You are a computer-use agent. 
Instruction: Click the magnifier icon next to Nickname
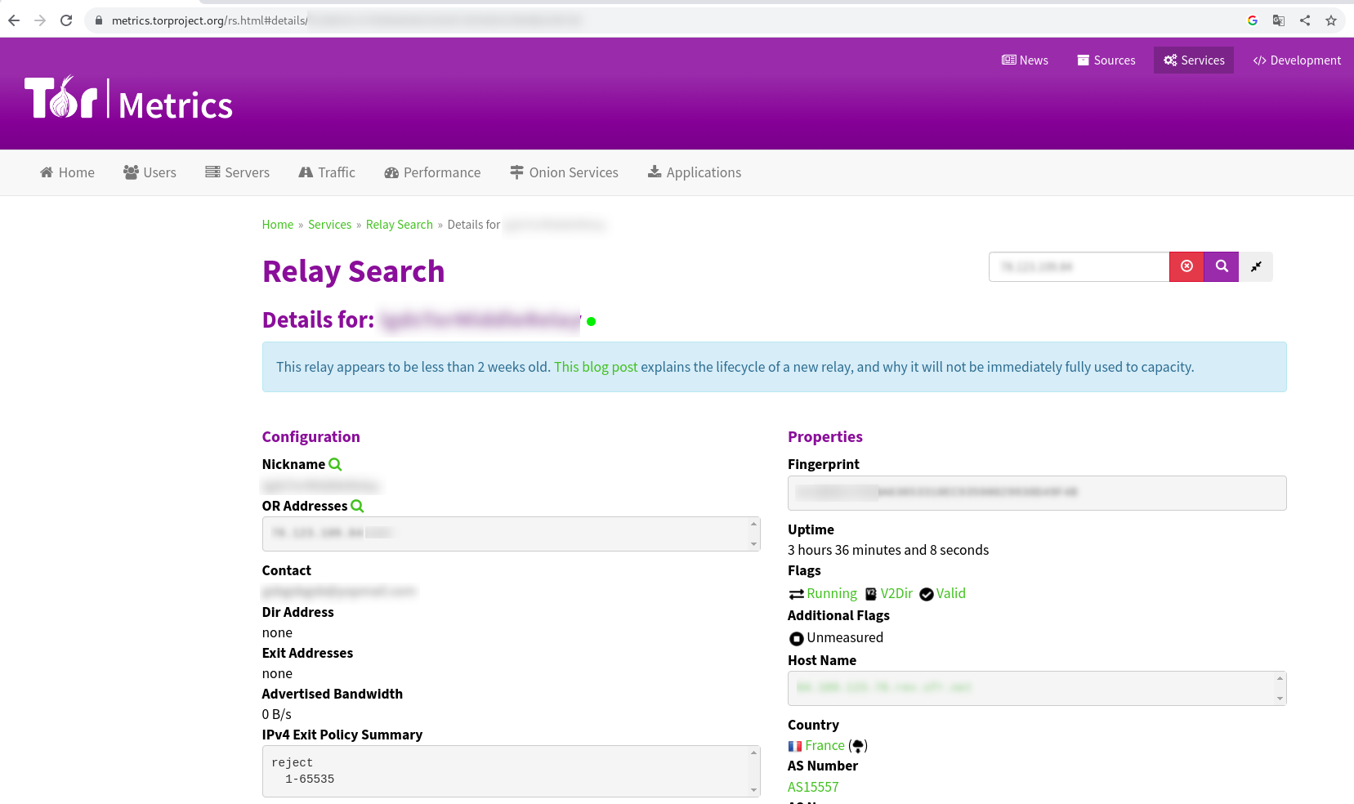pos(336,464)
